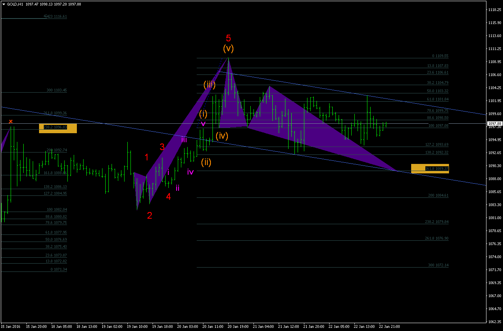
Task: Click the retracement label 61.8 1101.84
Action: [438, 99]
